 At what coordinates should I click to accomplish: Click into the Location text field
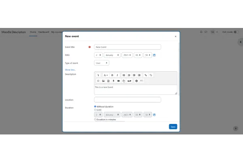click(127, 100)
